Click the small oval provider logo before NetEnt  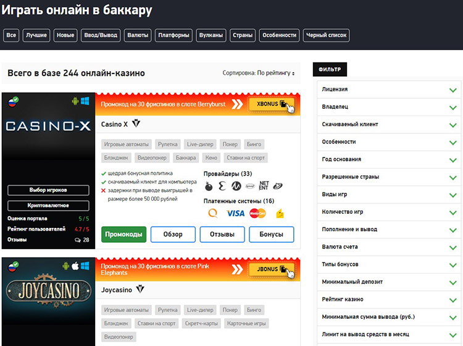click(250, 186)
